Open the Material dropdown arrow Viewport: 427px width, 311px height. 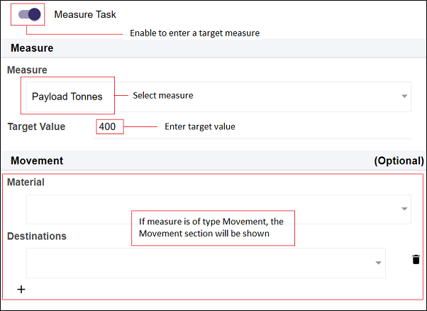point(404,209)
